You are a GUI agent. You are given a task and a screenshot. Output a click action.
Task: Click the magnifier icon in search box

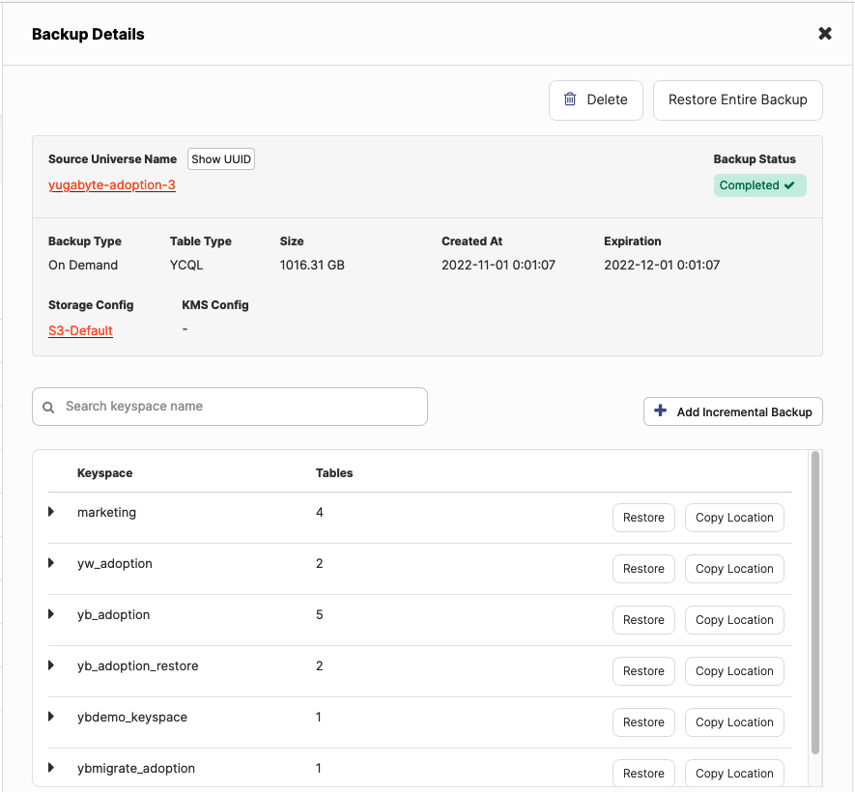[x=49, y=408]
